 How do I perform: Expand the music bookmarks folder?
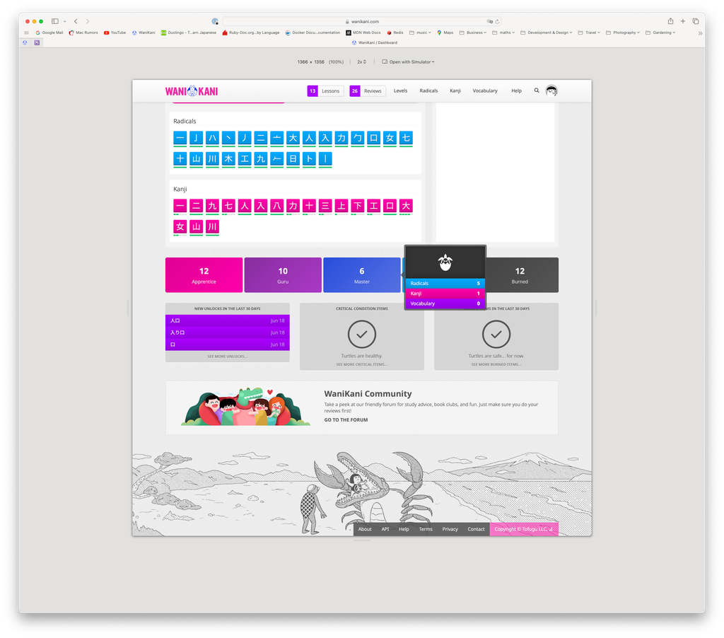tap(420, 33)
